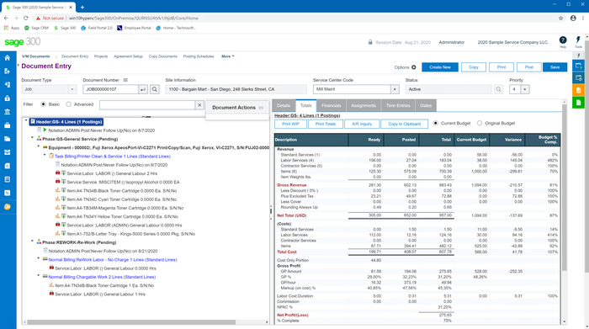Open Task Billing:Printer Clean & Service link

(113, 157)
